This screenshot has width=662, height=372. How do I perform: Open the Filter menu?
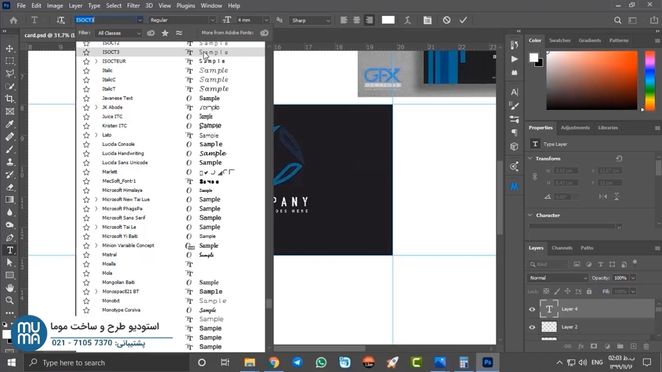point(133,6)
